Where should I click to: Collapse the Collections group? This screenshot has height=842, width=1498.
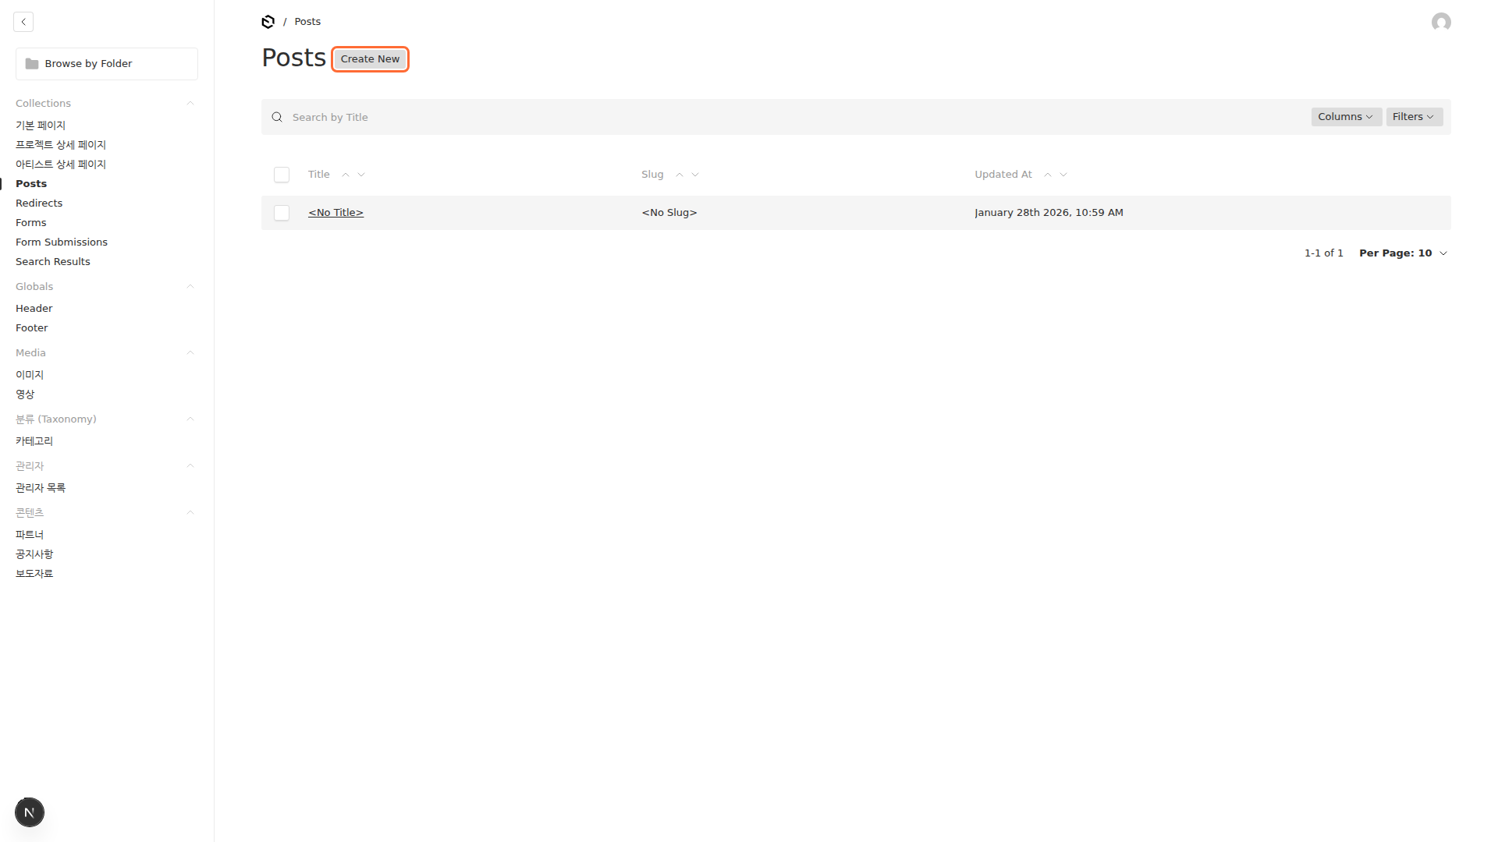190,103
